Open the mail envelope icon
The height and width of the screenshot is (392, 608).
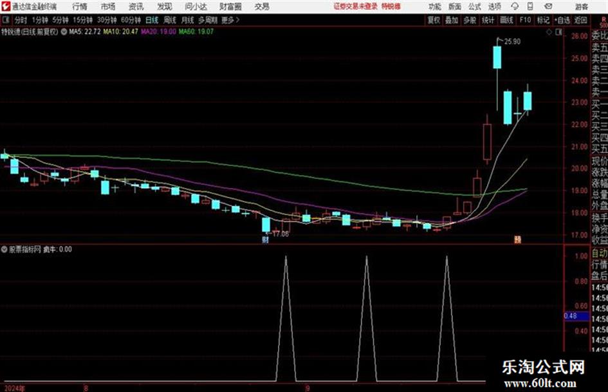pyautogui.click(x=548, y=6)
